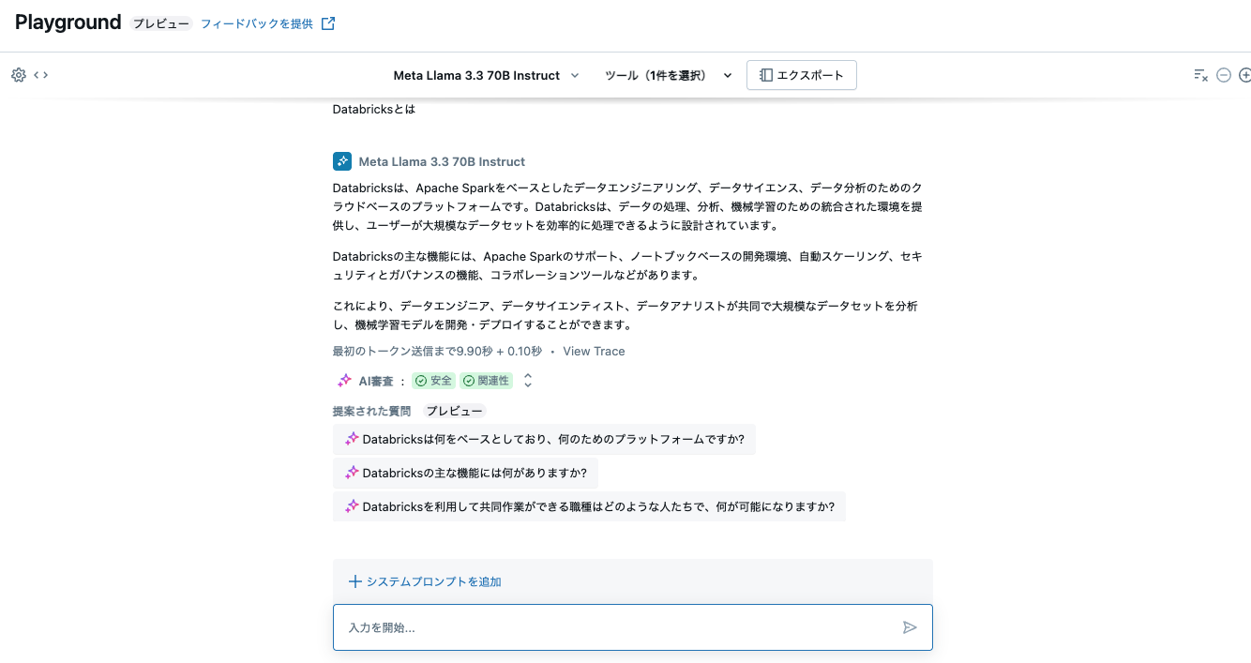Add another endpoint with the plus circle icon
This screenshot has height=663, width=1251.
(x=1245, y=74)
